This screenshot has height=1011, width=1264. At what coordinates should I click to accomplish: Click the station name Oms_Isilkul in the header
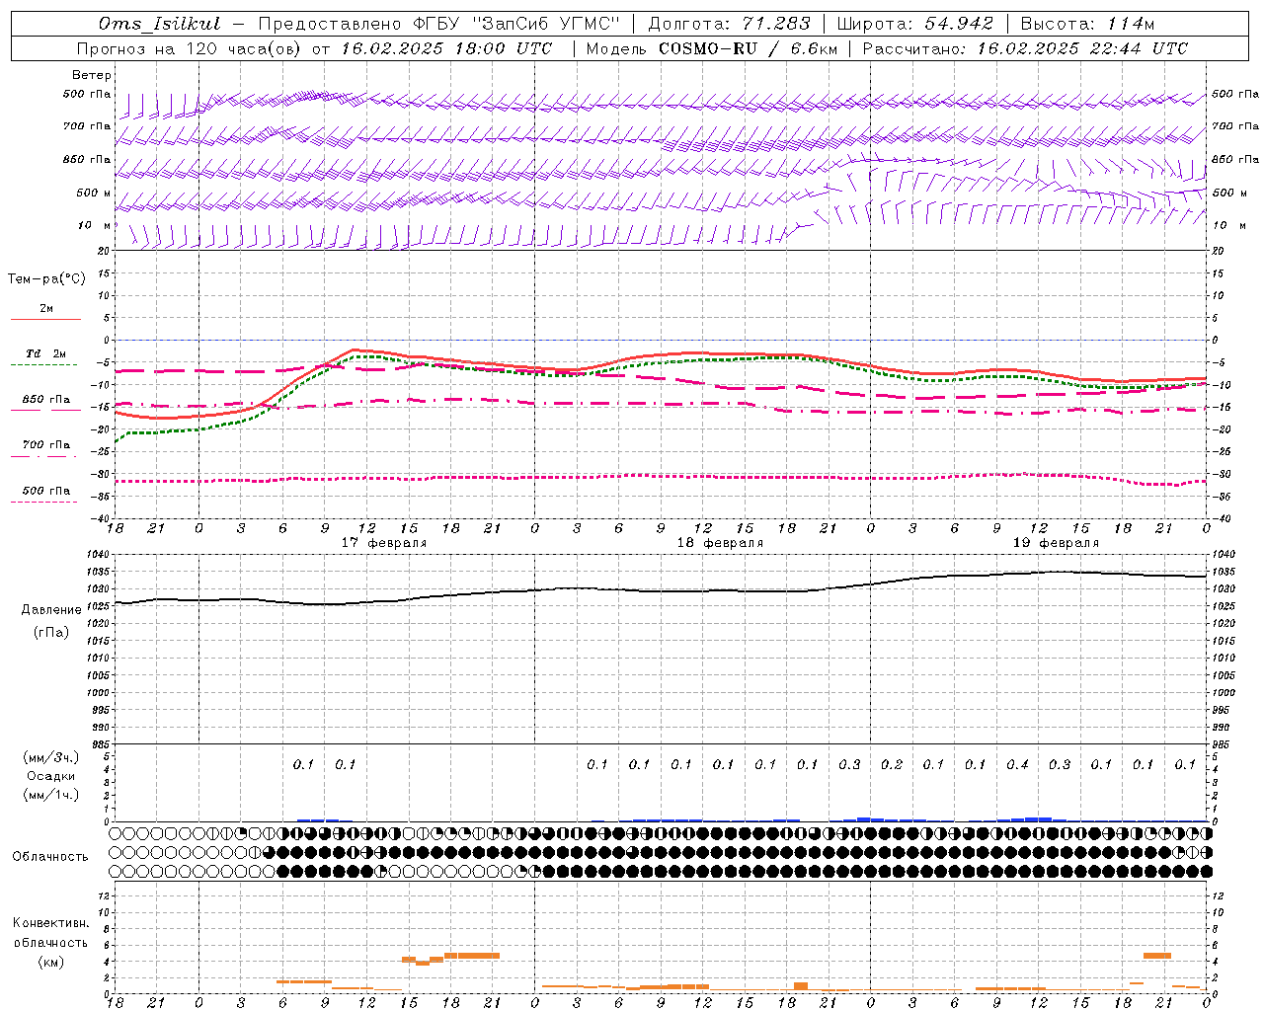tap(160, 24)
